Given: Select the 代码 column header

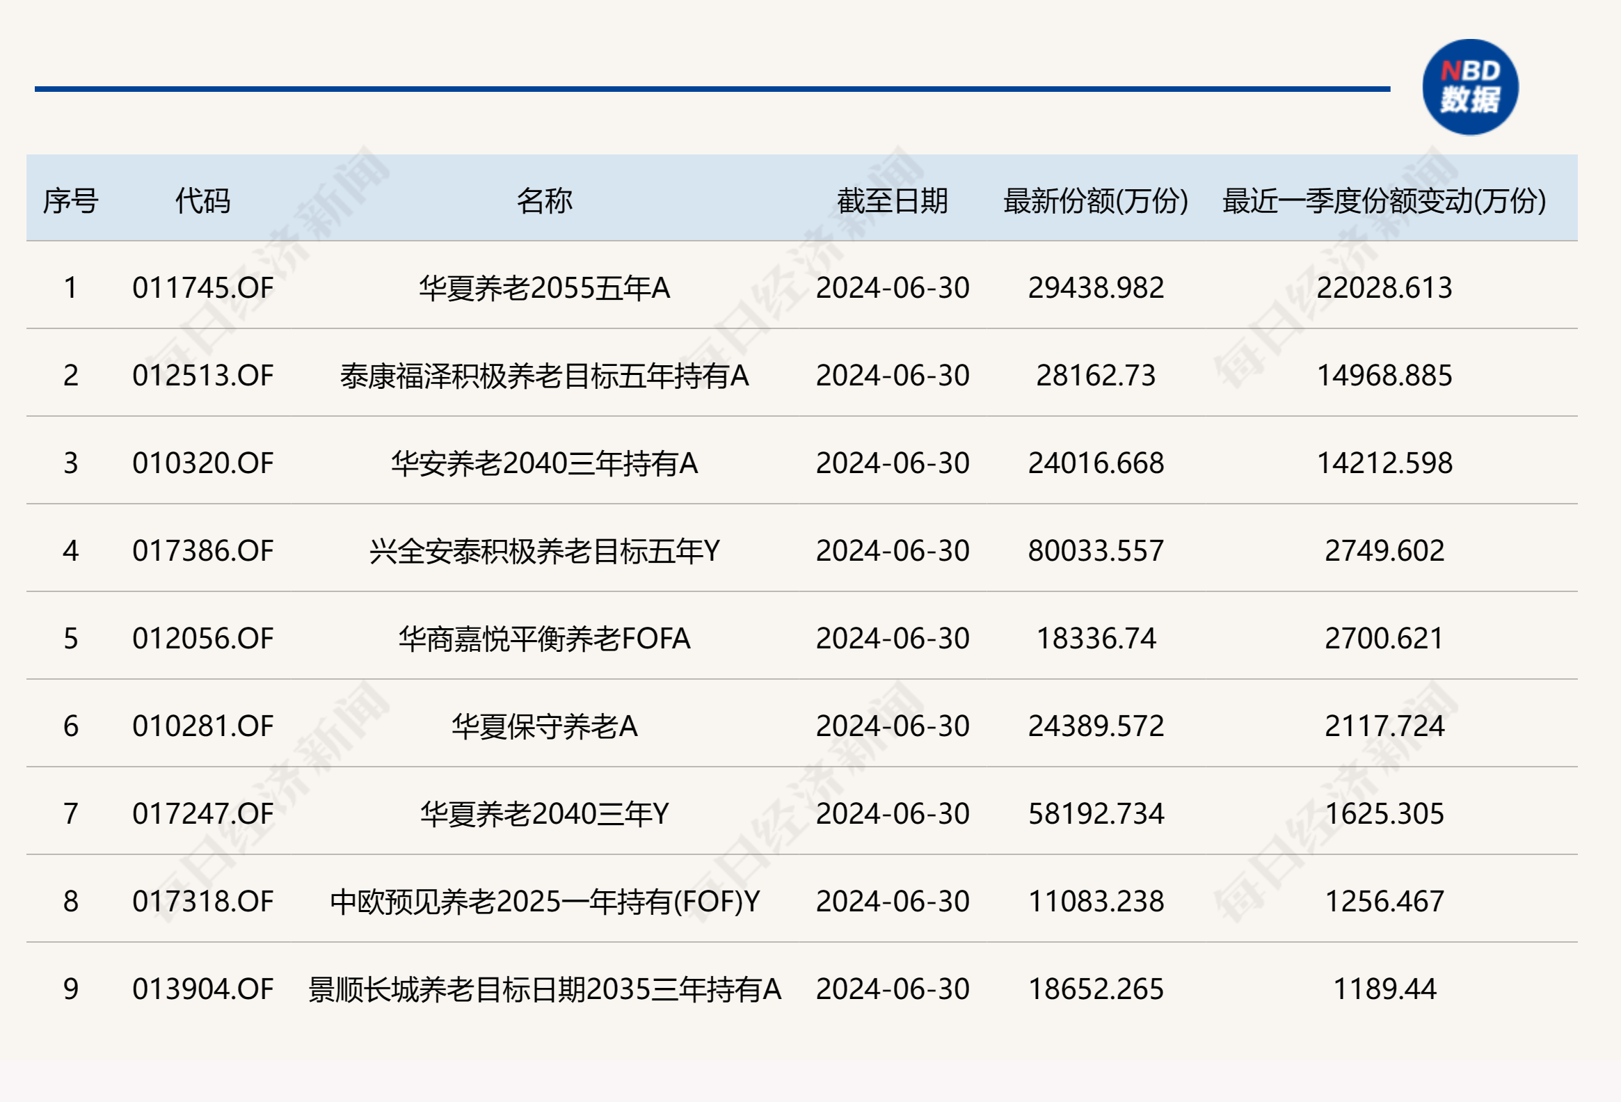Looking at the screenshot, I should point(202,201).
